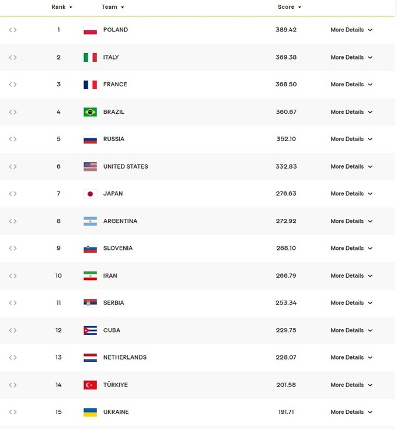Click the Ukraine flag icon

click(90, 412)
